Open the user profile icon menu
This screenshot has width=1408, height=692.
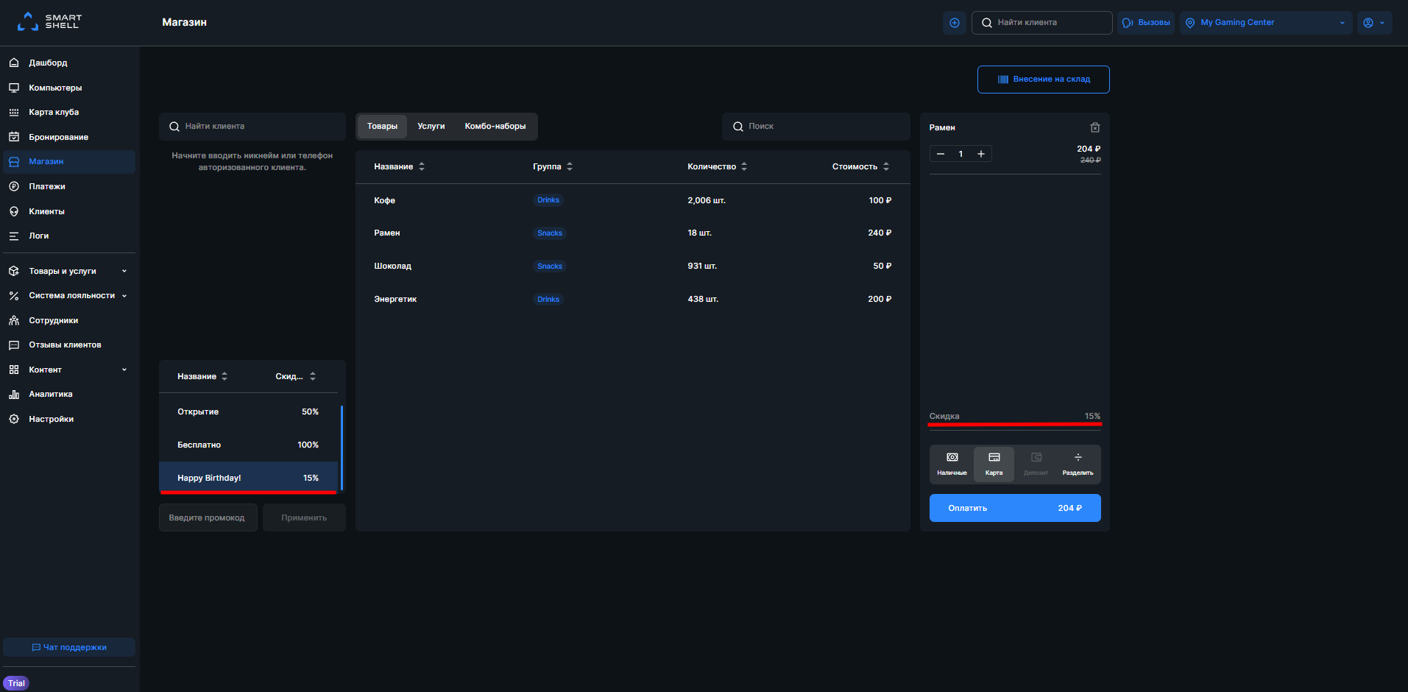(x=1373, y=23)
